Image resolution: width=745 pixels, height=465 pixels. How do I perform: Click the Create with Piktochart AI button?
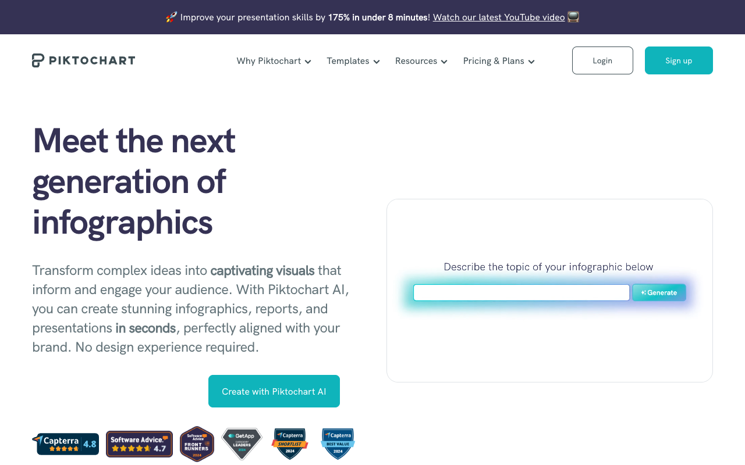point(274,391)
